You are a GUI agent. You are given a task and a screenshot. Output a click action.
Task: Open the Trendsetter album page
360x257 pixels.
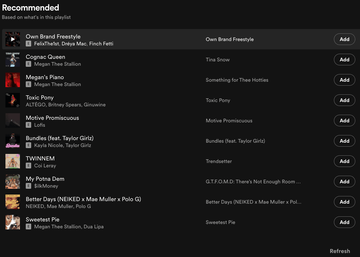pyautogui.click(x=219, y=161)
